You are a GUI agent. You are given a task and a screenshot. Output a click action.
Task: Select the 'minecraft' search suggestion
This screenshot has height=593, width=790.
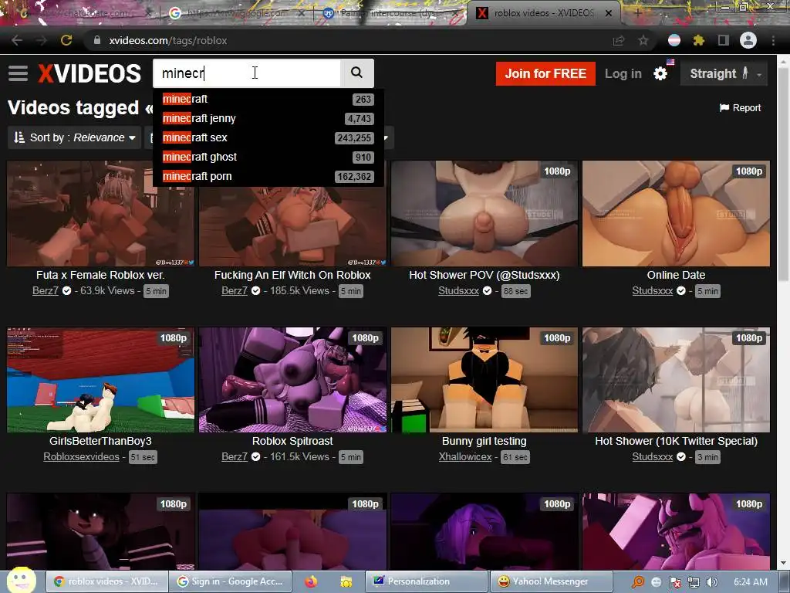[x=268, y=100]
